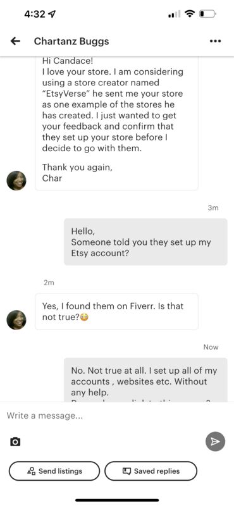Screen dimensions: 234x506
Task: Click Saved replies button
Action: pyautogui.click(x=151, y=471)
